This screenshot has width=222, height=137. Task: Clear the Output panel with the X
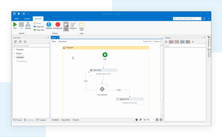pyautogui.click(x=193, y=42)
